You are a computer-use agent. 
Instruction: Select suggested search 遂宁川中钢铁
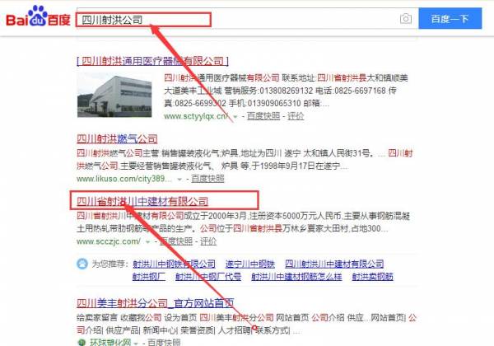[x=249, y=264]
